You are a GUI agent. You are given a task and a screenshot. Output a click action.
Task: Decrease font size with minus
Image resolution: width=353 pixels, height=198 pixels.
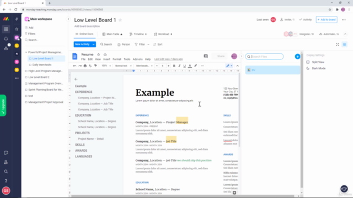click(x=157, y=66)
